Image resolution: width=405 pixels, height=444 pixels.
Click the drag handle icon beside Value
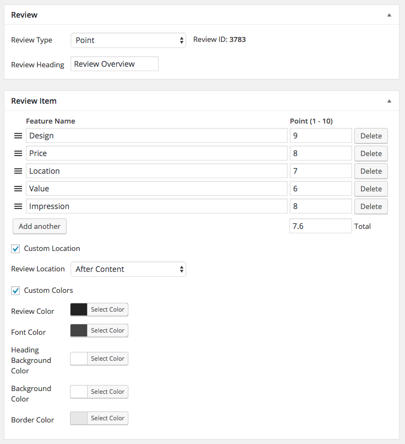[x=18, y=189]
